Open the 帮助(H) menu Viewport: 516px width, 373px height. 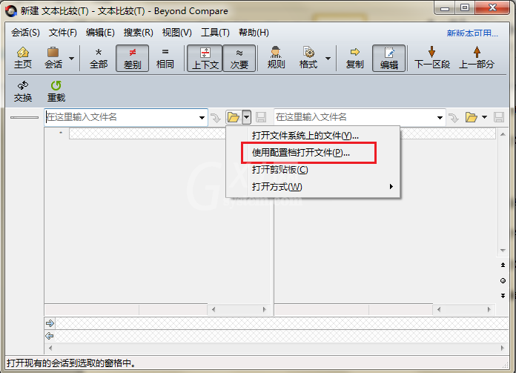coord(254,33)
